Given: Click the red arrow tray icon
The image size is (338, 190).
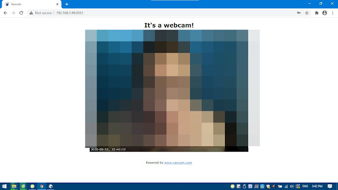Looking at the screenshot, I should 274,186.
